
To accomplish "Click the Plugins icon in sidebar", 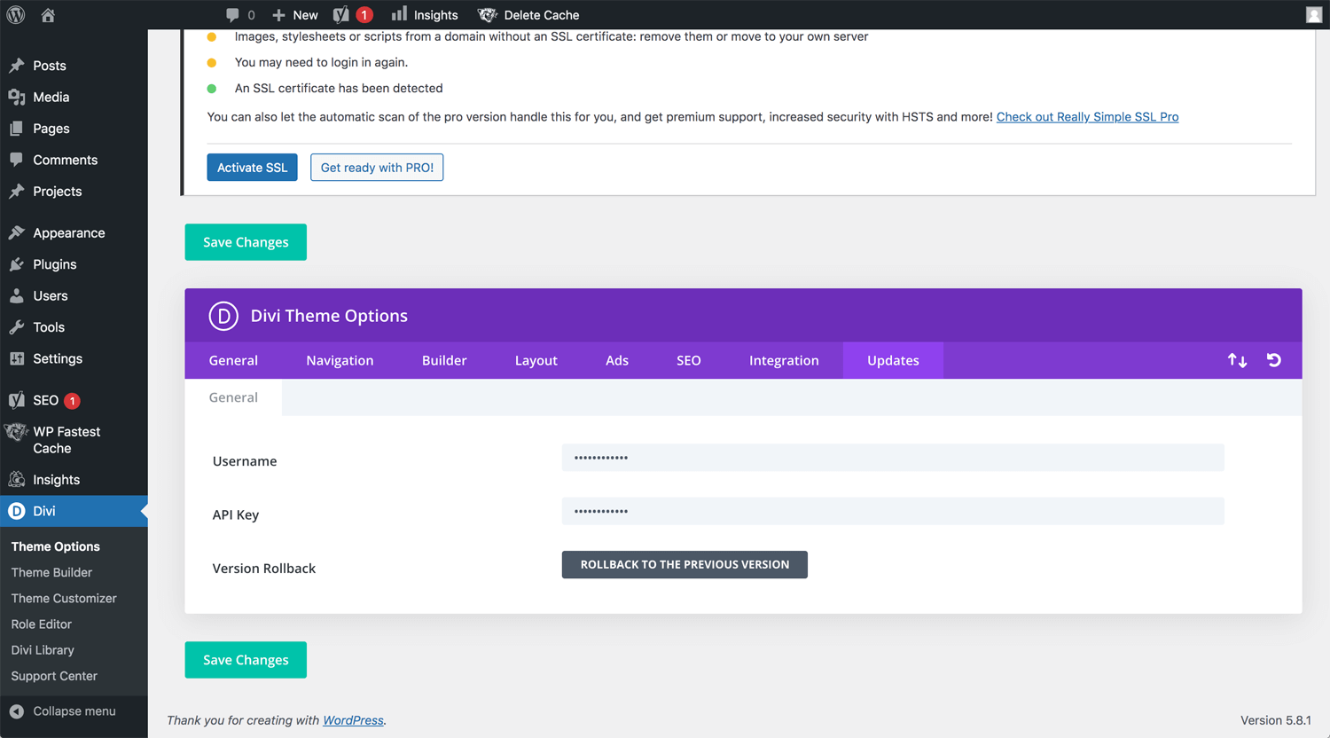I will click(x=17, y=264).
